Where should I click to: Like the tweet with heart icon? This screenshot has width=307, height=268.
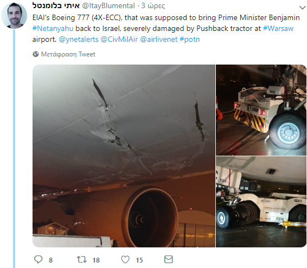coord(125,259)
